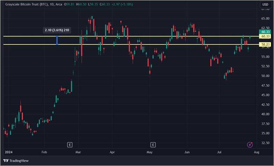Click the 40.00 price scale value
This screenshot has height=166, width=274.
click(265, 114)
